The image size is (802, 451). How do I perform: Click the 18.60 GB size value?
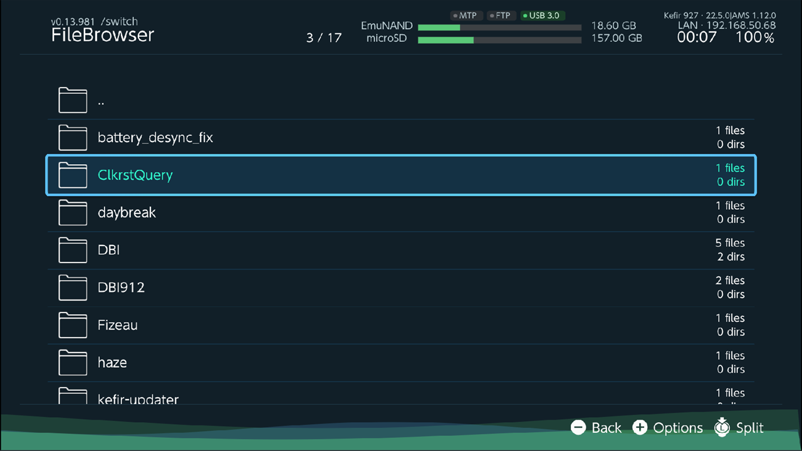(613, 26)
